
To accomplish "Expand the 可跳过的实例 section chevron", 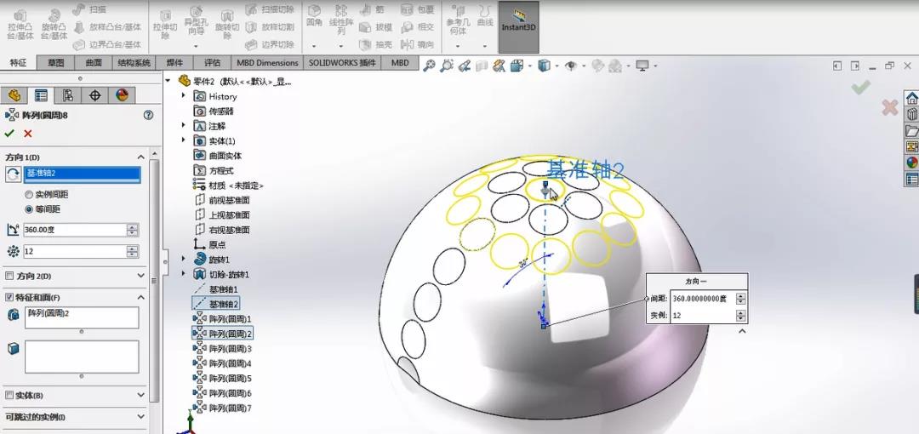I will 140,416.
